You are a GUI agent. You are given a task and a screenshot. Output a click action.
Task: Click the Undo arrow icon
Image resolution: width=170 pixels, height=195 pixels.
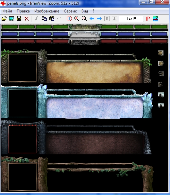(x=59, y=19)
